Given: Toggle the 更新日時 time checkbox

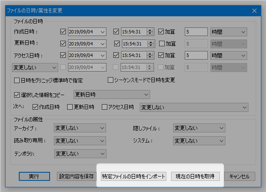Looking at the screenshot, I should coord(117,44).
